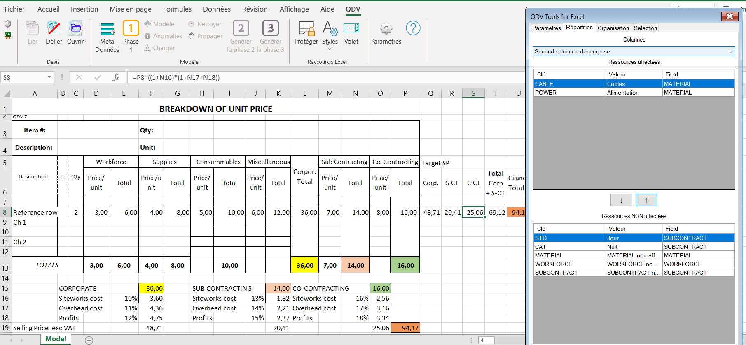Open the Organisation tab in QDV Tools

613,28
